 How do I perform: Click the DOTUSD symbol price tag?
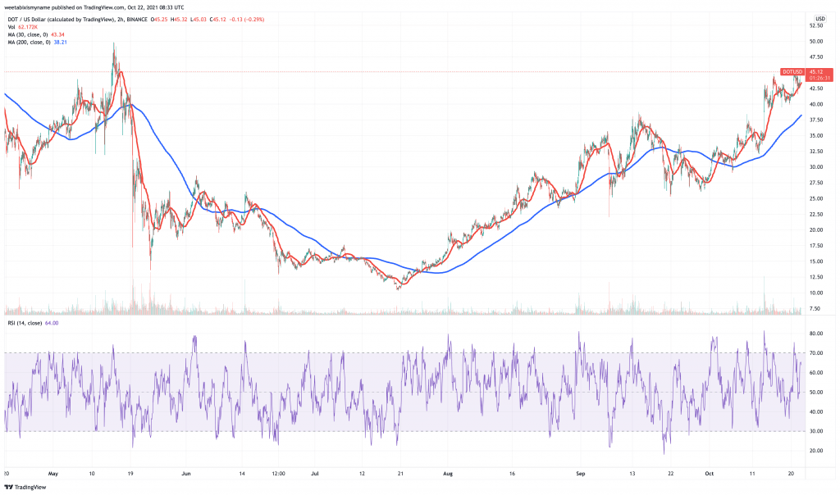click(x=793, y=71)
